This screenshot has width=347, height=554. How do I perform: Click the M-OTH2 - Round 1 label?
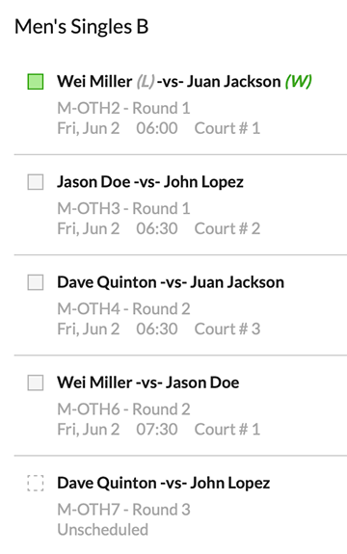click(x=123, y=108)
